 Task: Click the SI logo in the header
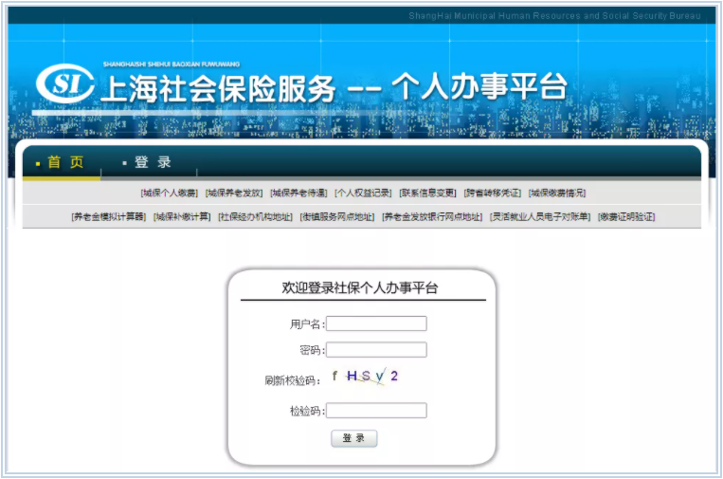click(x=65, y=83)
